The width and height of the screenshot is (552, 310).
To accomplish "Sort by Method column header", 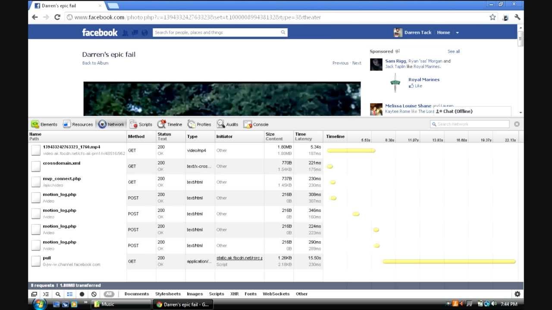I will pos(141,136).
